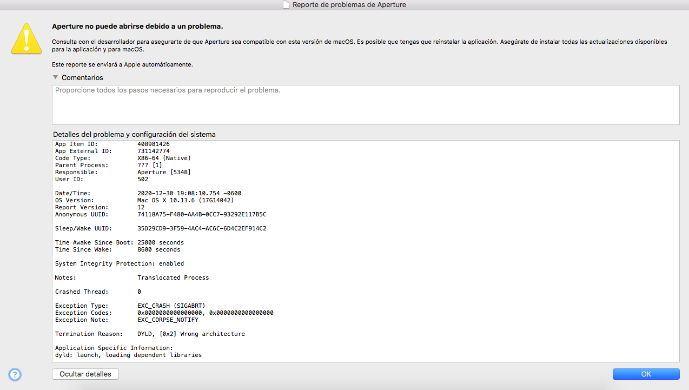Click the Comentarios label
Image resolution: width=689 pixels, height=390 pixels.
point(82,77)
